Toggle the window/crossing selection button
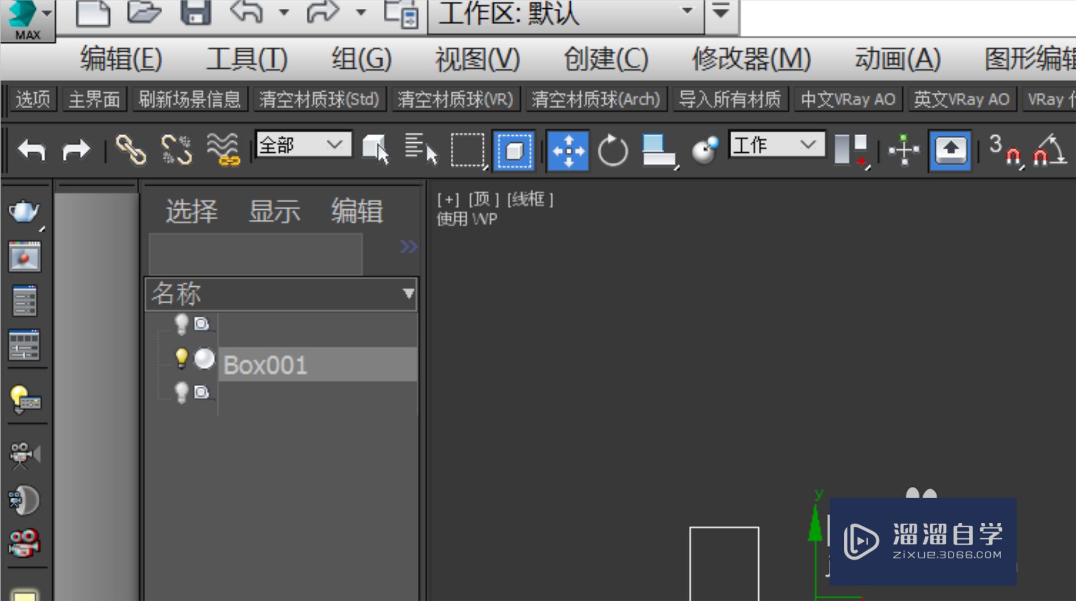The image size is (1076, 601). pyautogui.click(x=514, y=150)
